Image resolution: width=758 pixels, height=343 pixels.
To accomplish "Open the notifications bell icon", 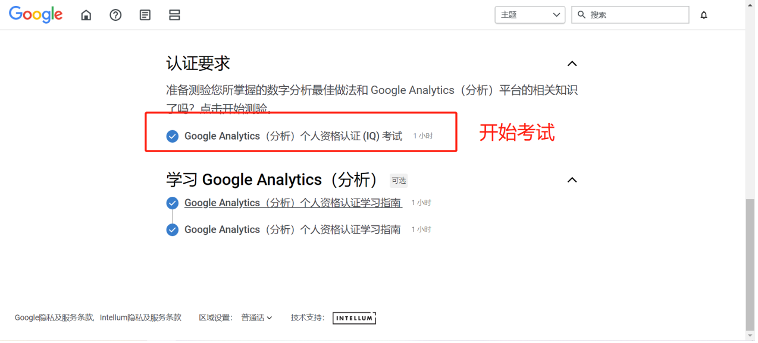I will [704, 15].
